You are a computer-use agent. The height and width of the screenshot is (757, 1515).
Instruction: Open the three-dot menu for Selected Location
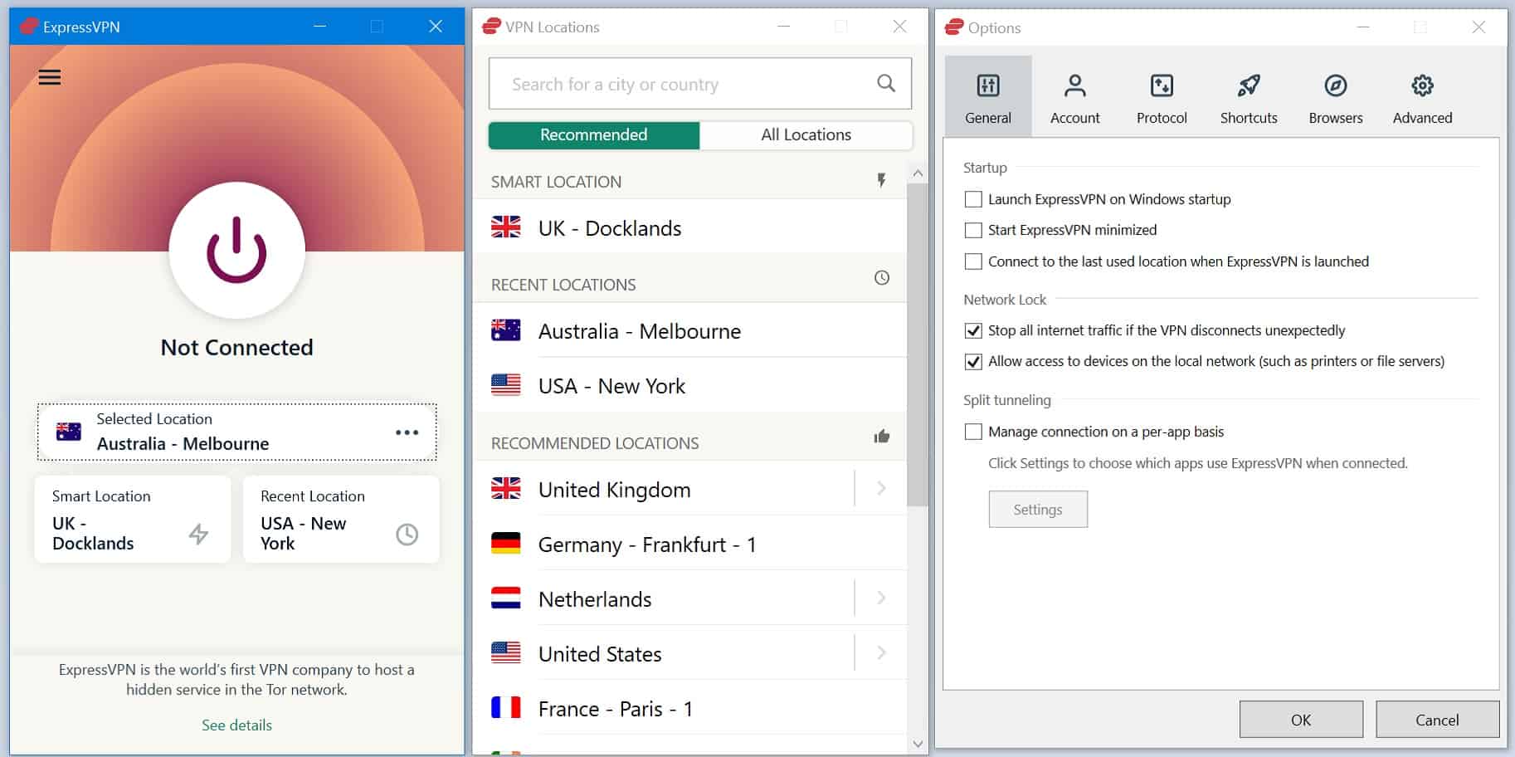(407, 432)
